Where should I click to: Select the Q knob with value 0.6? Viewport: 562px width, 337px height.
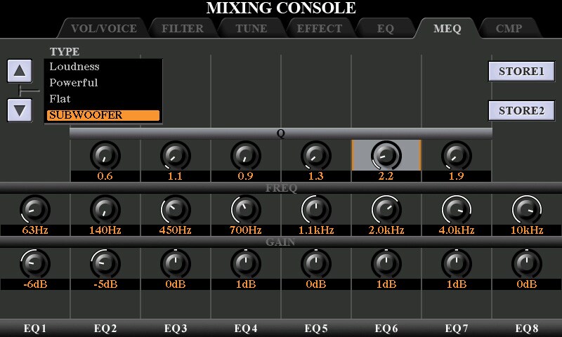coord(105,154)
